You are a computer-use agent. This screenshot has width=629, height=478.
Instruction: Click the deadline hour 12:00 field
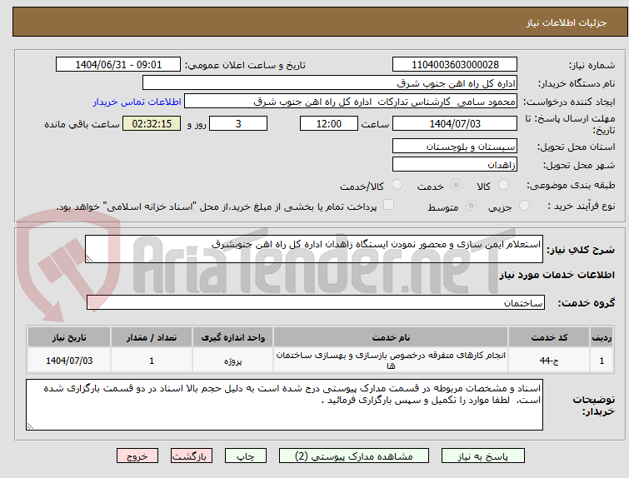pyautogui.click(x=329, y=123)
